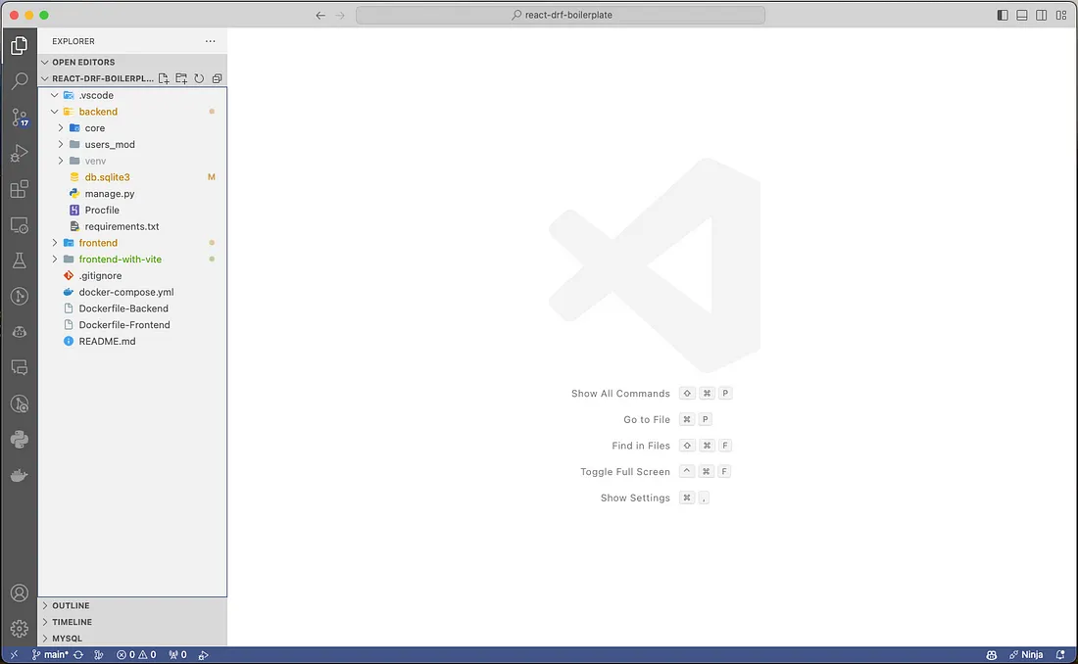Open the chat bubbles icon in activity bar
This screenshot has height=664, width=1078.
point(20,367)
